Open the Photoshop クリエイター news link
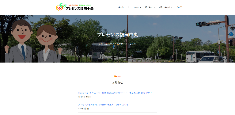The image size is (235, 115). 115,93
